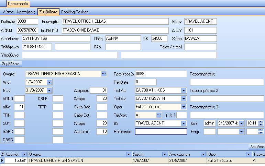Viewport: 265px width, 166px height.
Task: Expand the Trsf Αφ flight dropdown
Action: [184, 90]
